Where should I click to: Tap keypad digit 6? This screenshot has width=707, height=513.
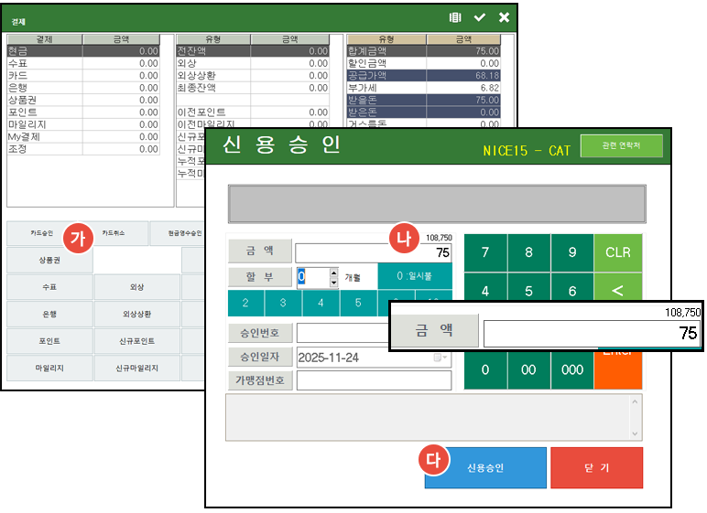coord(572,287)
